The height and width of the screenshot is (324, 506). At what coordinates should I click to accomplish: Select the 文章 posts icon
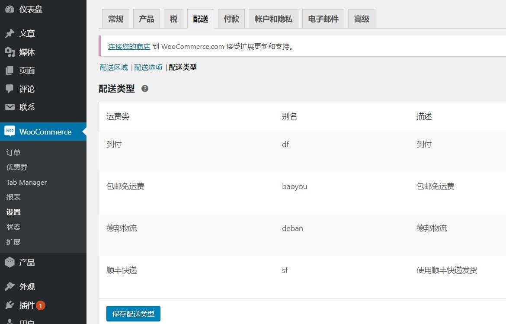[x=10, y=33]
